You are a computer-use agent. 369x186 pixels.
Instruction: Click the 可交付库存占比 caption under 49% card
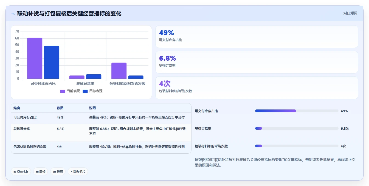[x=170, y=40]
